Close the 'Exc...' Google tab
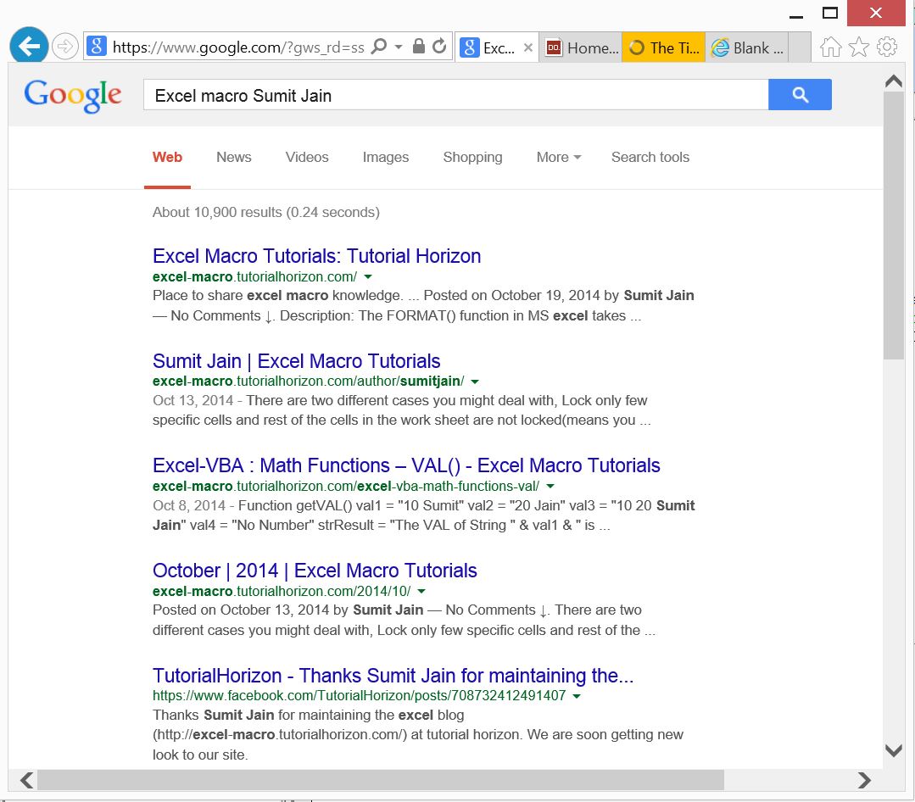915x802 pixels. click(528, 47)
